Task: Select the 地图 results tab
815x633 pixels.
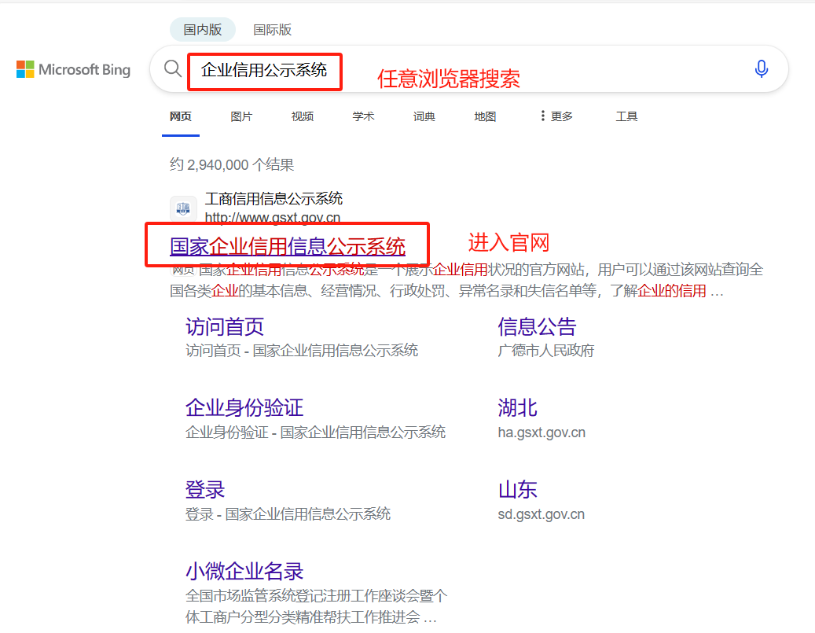Action: (x=485, y=116)
